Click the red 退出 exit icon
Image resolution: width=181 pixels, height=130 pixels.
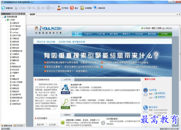(72, 8)
